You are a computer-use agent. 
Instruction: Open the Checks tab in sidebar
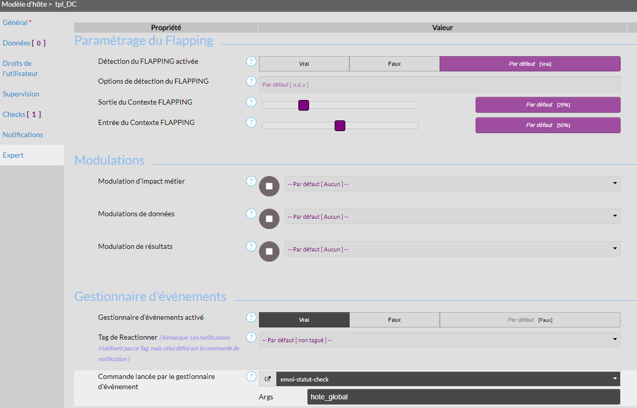point(14,114)
